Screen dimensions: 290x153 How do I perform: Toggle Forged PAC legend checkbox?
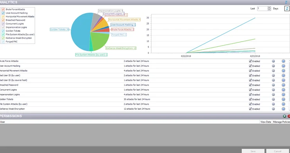(x=3, y=42)
